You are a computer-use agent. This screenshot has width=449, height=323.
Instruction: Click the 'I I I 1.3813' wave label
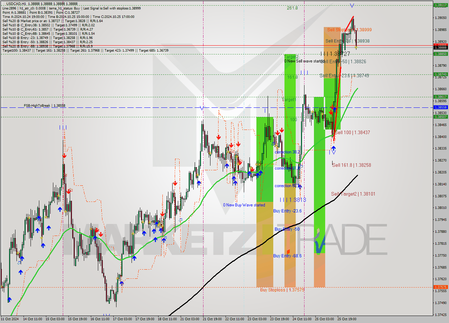293,199
